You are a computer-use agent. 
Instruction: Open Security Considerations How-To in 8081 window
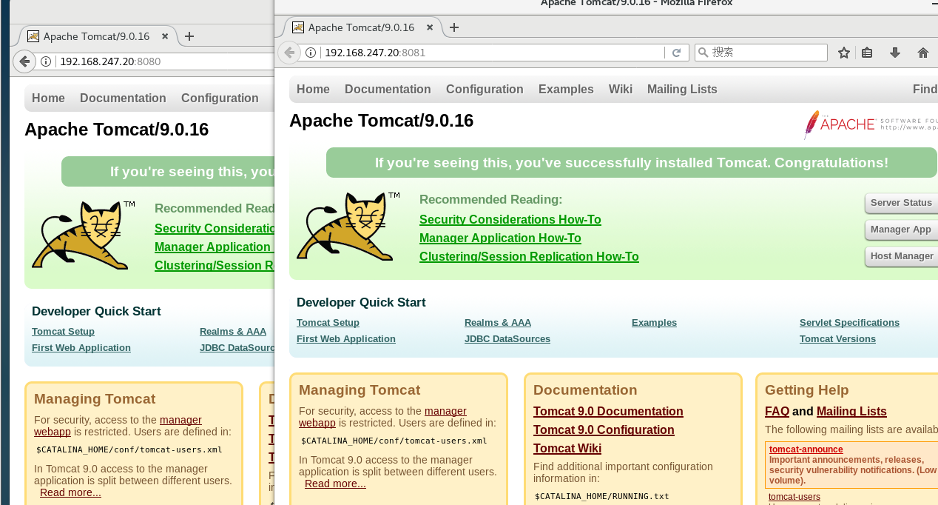510,219
